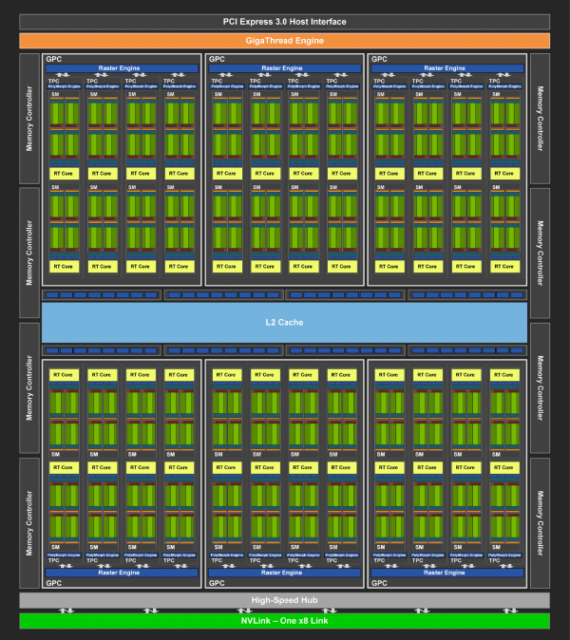Click the green NVLink – One x8 Link bar
The image size is (570, 640).
pyautogui.click(x=285, y=621)
